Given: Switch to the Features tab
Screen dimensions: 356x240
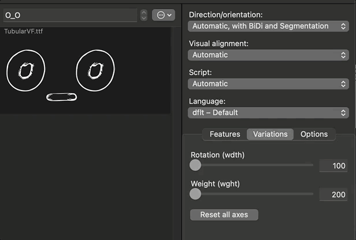Looking at the screenshot, I should [x=225, y=134].
